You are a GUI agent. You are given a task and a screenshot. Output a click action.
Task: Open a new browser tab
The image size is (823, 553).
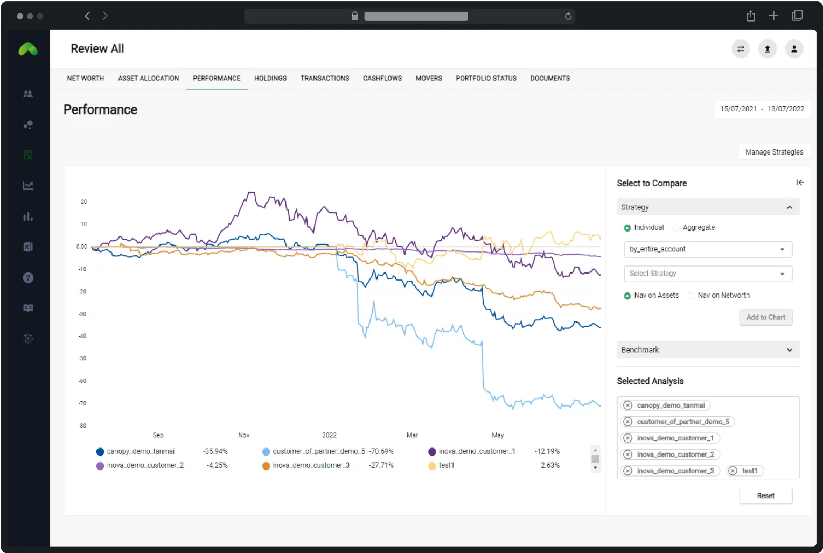(773, 16)
